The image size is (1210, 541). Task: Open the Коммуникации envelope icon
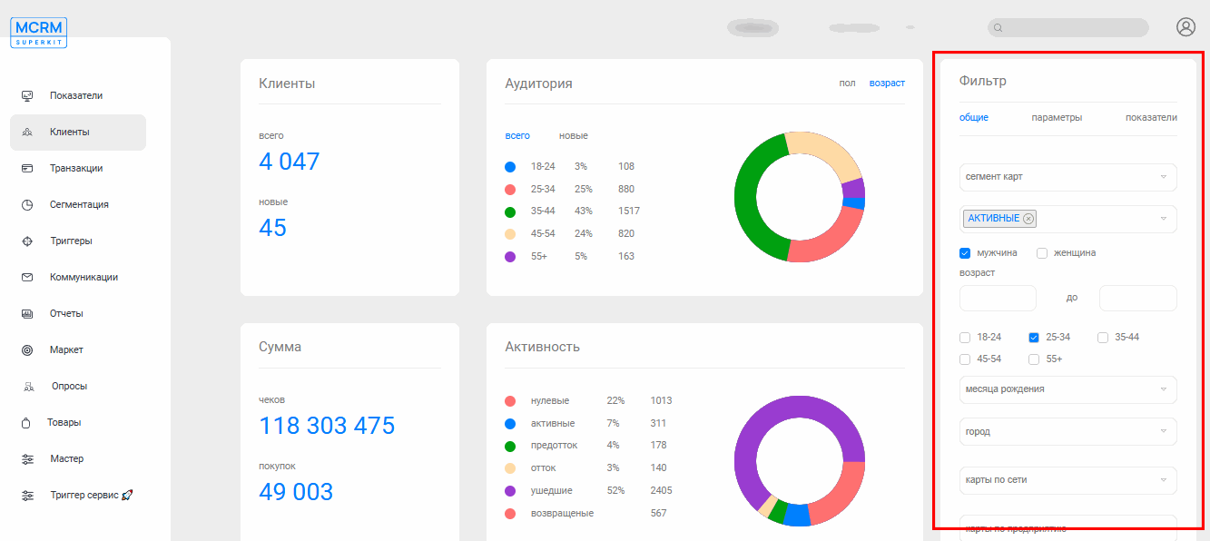tap(27, 277)
